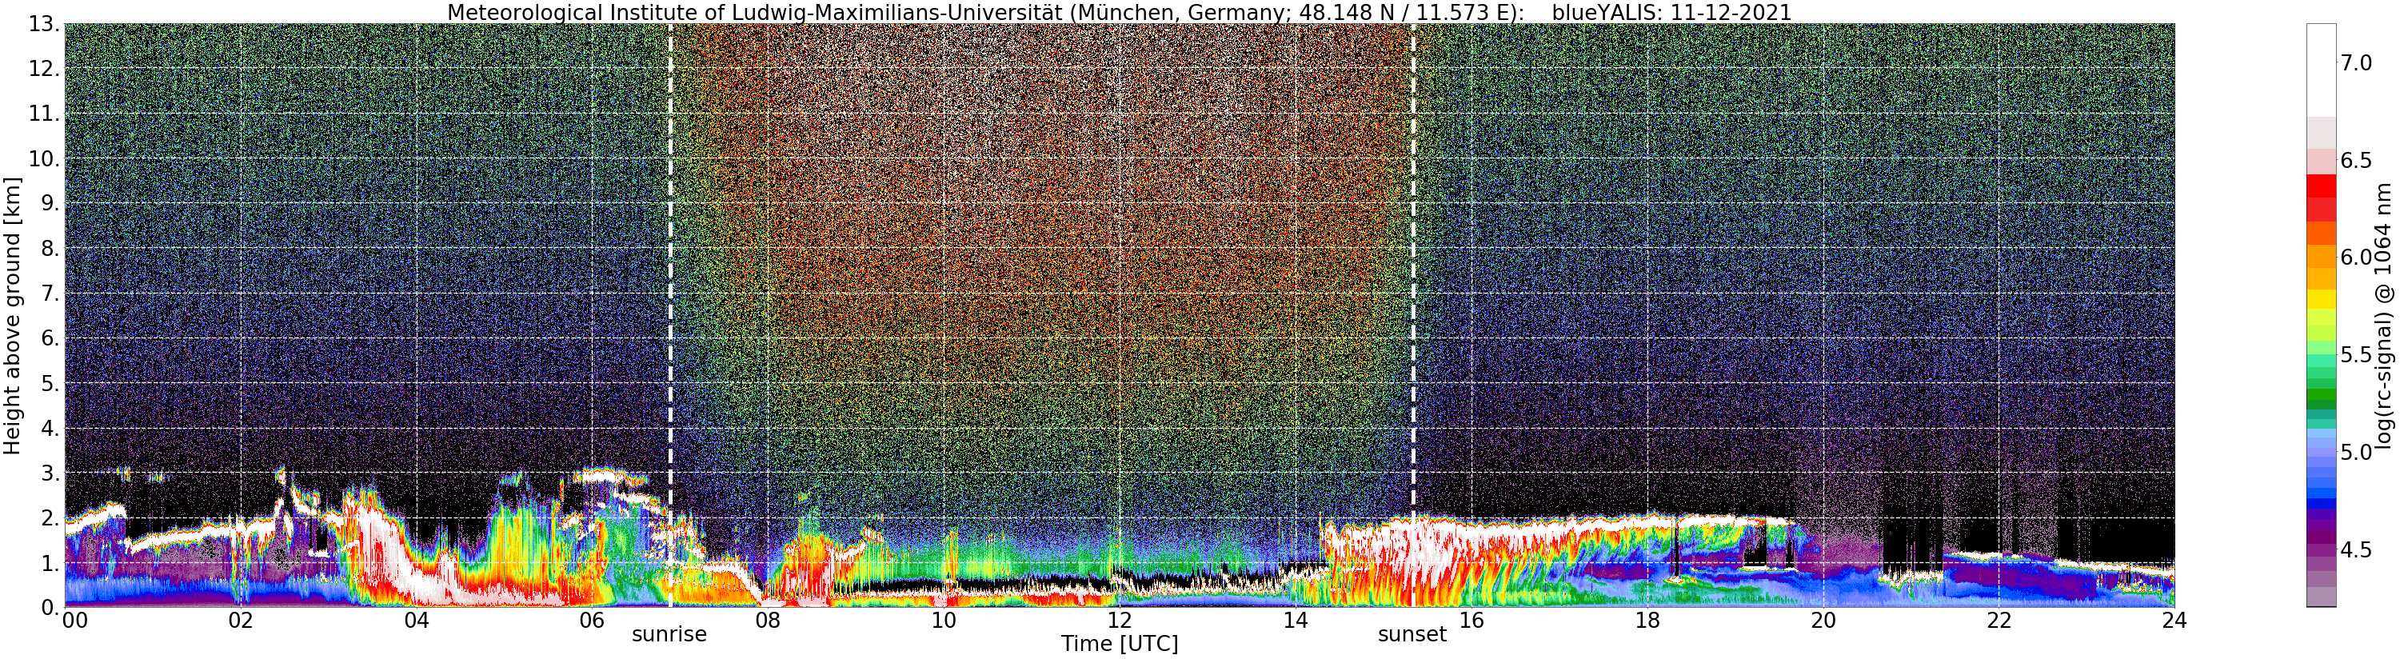Click the time axis tick label 02

(x=241, y=620)
